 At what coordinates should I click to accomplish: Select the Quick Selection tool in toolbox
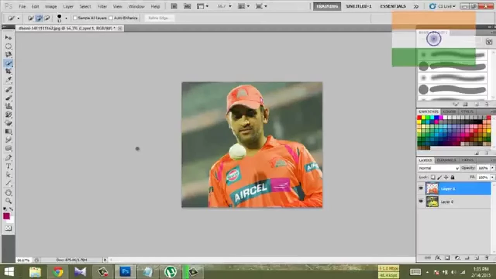[8, 63]
